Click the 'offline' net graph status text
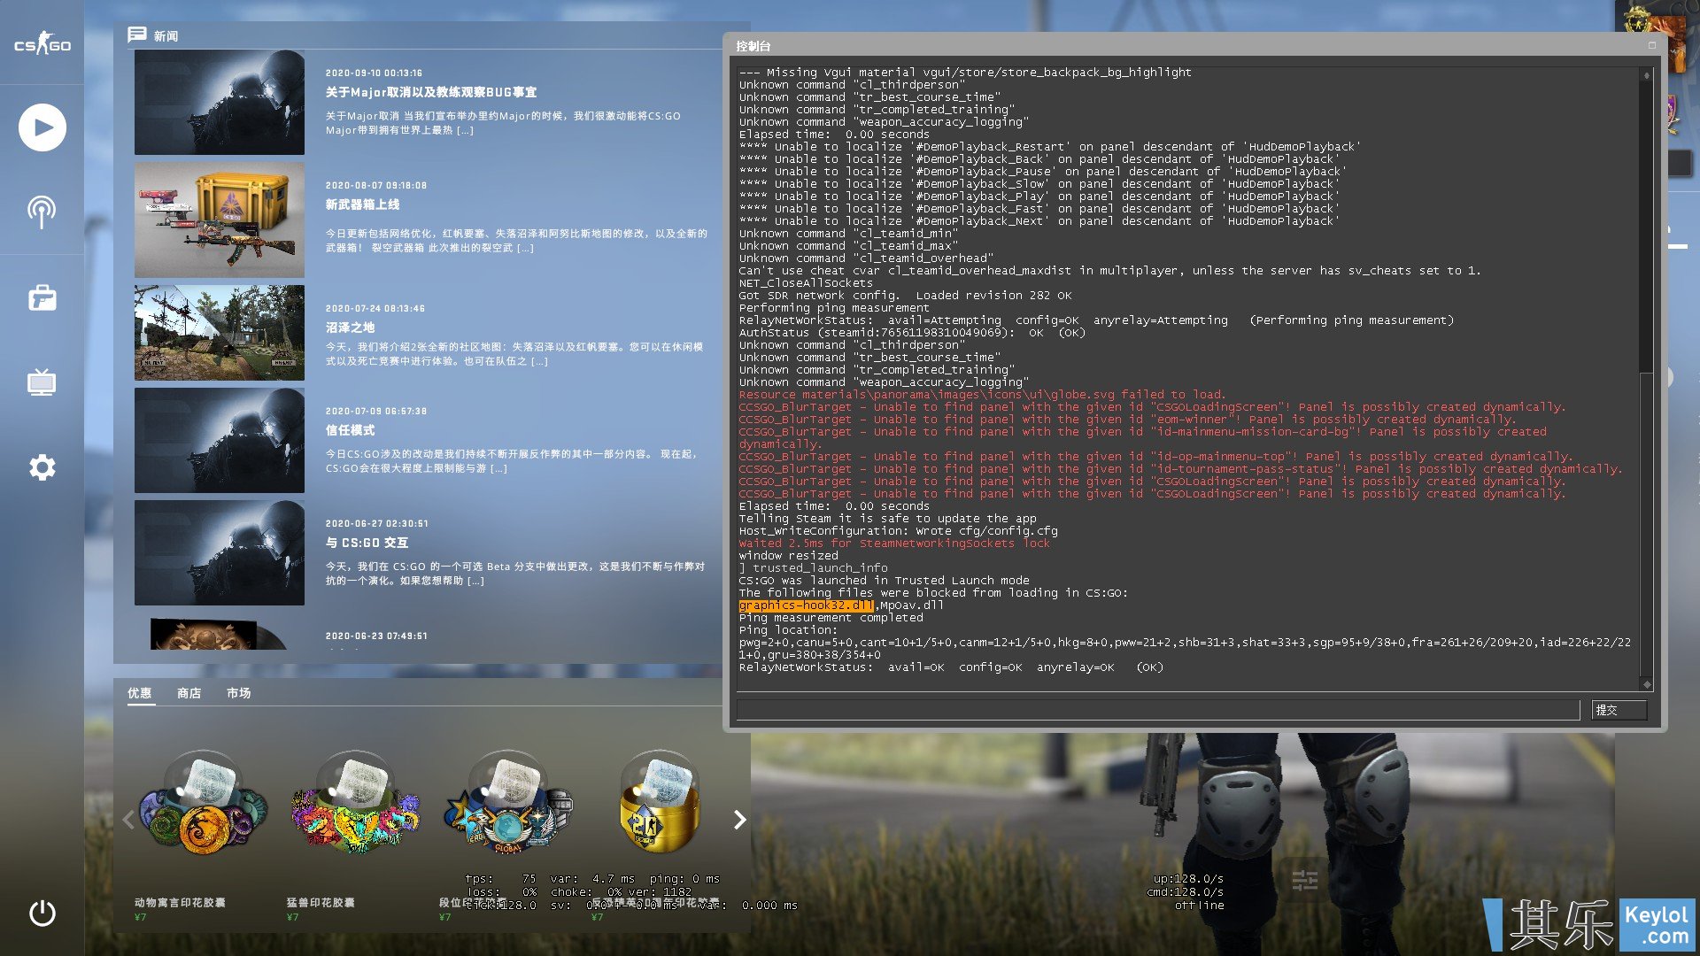The image size is (1700, 956). tap(1199, 905)
